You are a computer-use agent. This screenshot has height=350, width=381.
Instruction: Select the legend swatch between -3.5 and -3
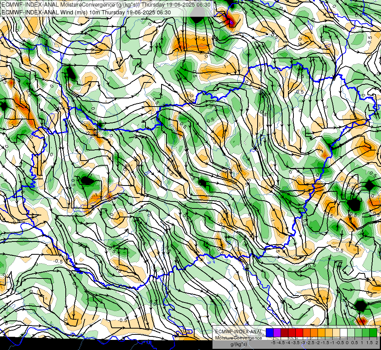pyautogui.click(x=299, y=333)
